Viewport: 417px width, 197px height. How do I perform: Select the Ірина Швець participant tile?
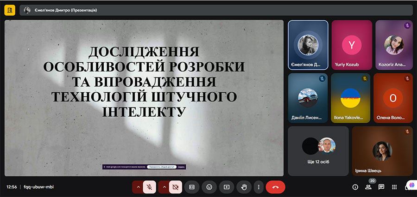click(x=382, y=151)
